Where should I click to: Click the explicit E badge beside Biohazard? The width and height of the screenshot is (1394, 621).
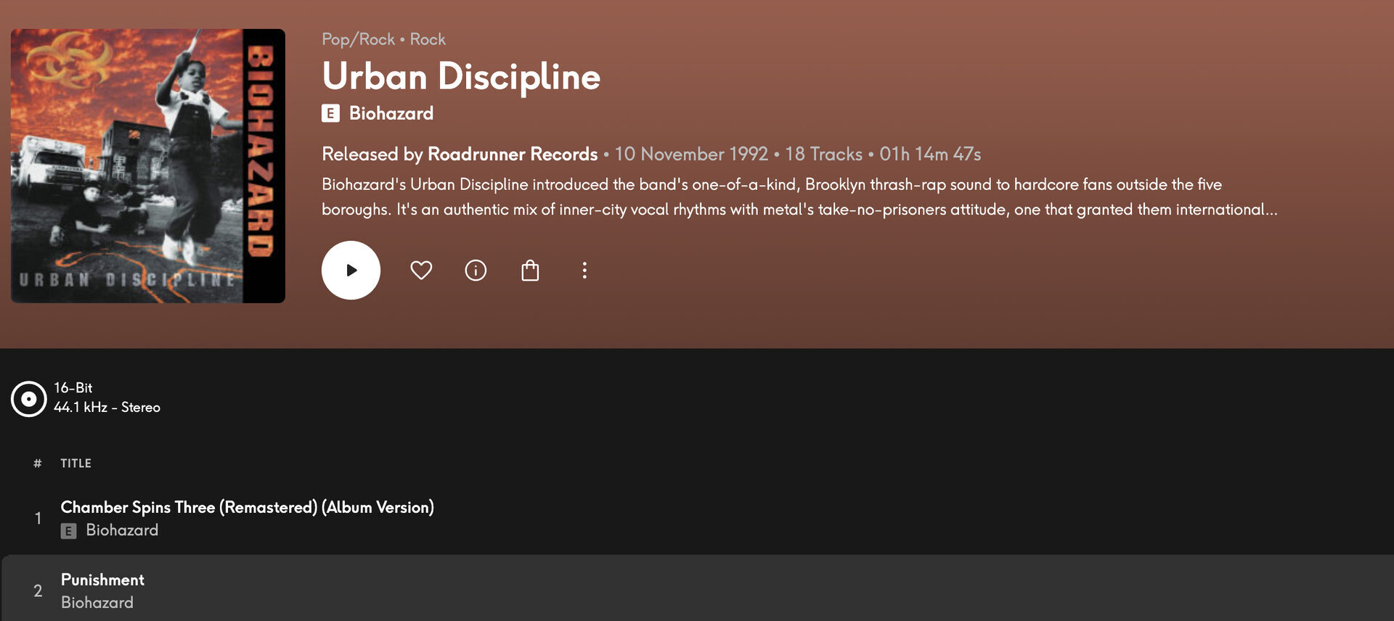(x=330, y=113)
